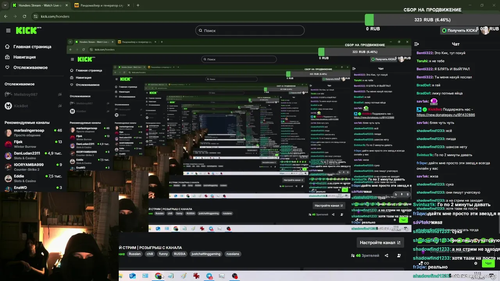Click the Чат header title
The image size is (500, 281).
(455, 44)
